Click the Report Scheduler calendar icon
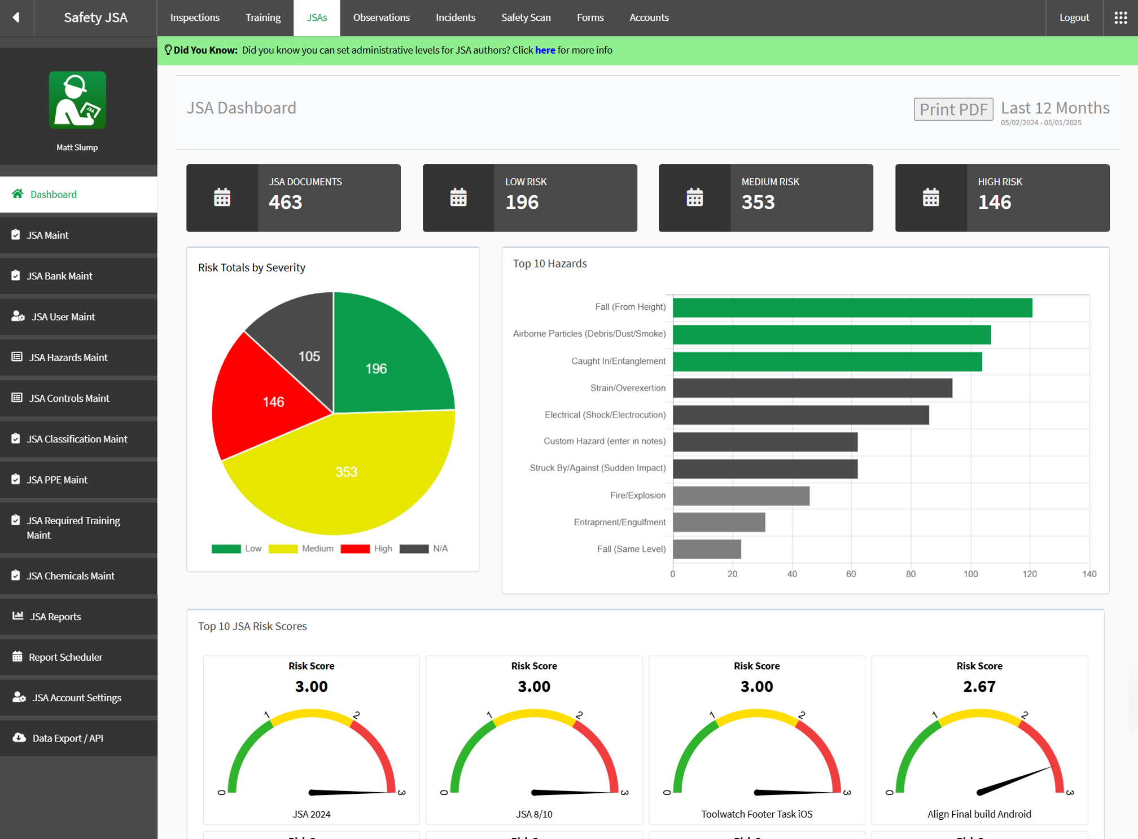Screen dimensions: 1138x839 click(x=17, y=656)
